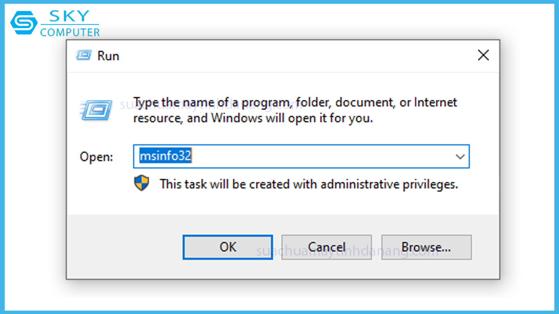Click the SKY brand text
This screenshot has height=314, width=559.
coord(69,17)
